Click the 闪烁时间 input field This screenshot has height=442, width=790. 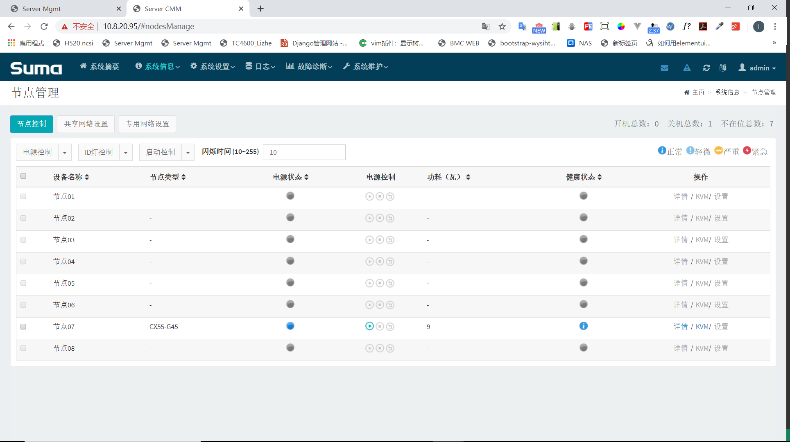pyautogui.click(x=304, y=152)
